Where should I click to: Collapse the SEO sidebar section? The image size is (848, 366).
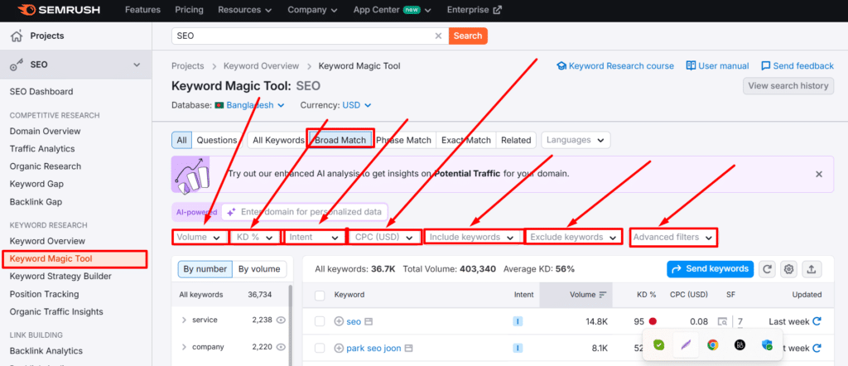(x=137, y=65)
